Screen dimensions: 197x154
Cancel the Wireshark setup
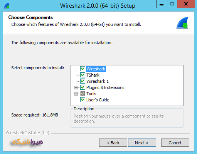(x=175, y=143)
